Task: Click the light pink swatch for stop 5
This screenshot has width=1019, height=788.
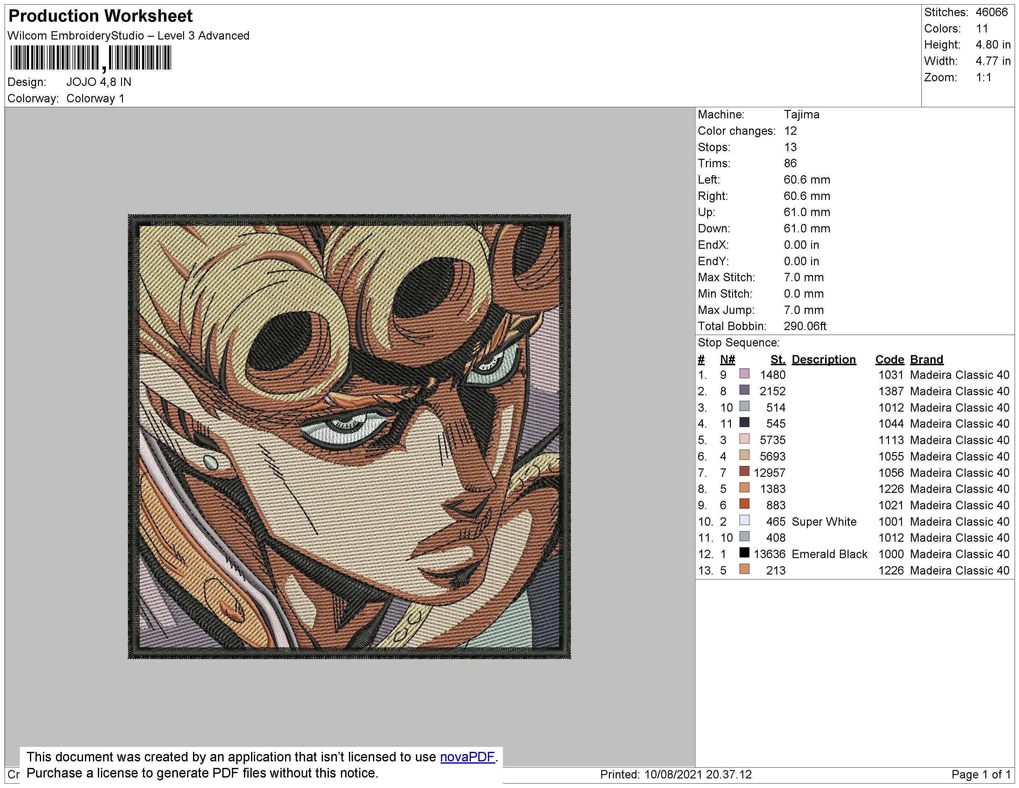Action: (x=745, y=439)
